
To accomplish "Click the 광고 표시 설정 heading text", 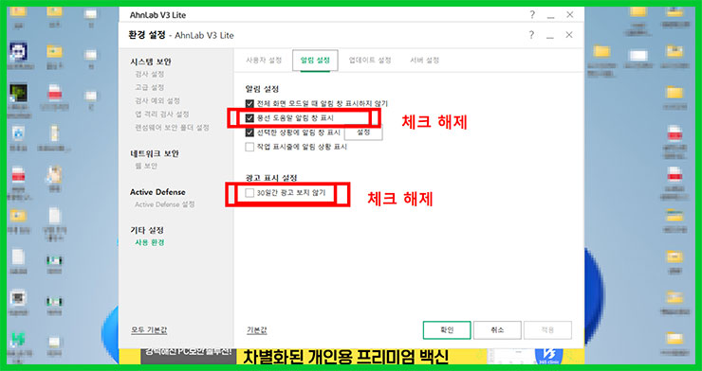I will pyautogui.click(x=271, y=178).
